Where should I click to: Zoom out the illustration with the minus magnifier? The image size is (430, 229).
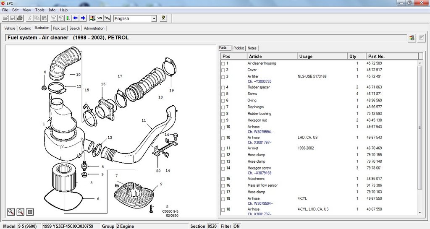pos(20,212)
